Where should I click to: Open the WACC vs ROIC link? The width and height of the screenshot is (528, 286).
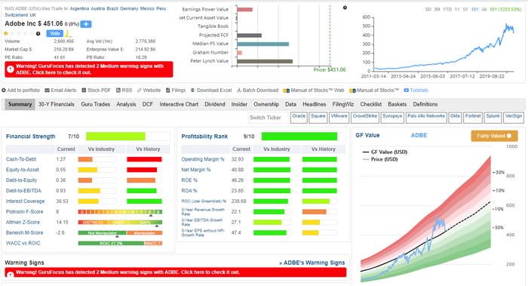tap(23, 243)
